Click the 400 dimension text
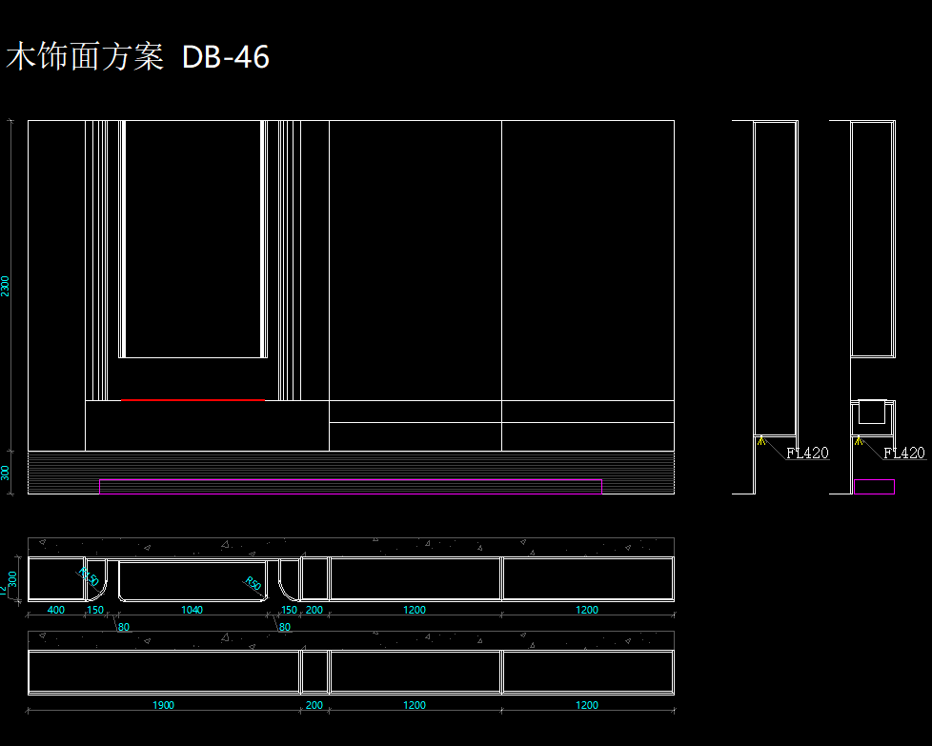Image resolution: width=932 pixels, height=746 pixels. coord(56,610)
